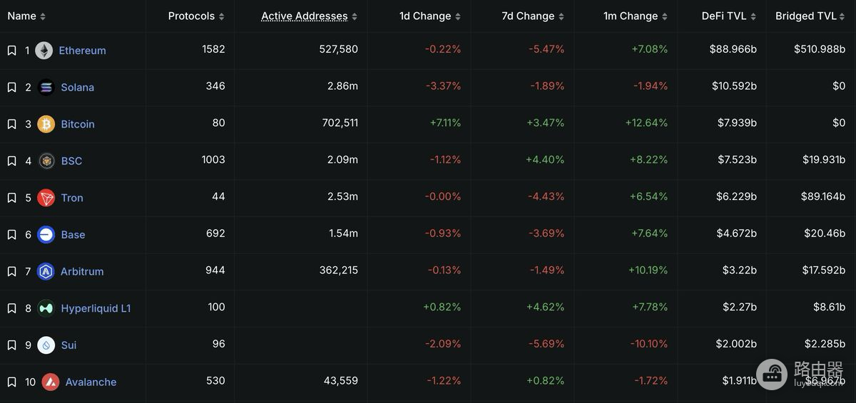856x403 pixels.
Task: Click the Bitcoin orange logo icon
Action: (x=46, y=124)
